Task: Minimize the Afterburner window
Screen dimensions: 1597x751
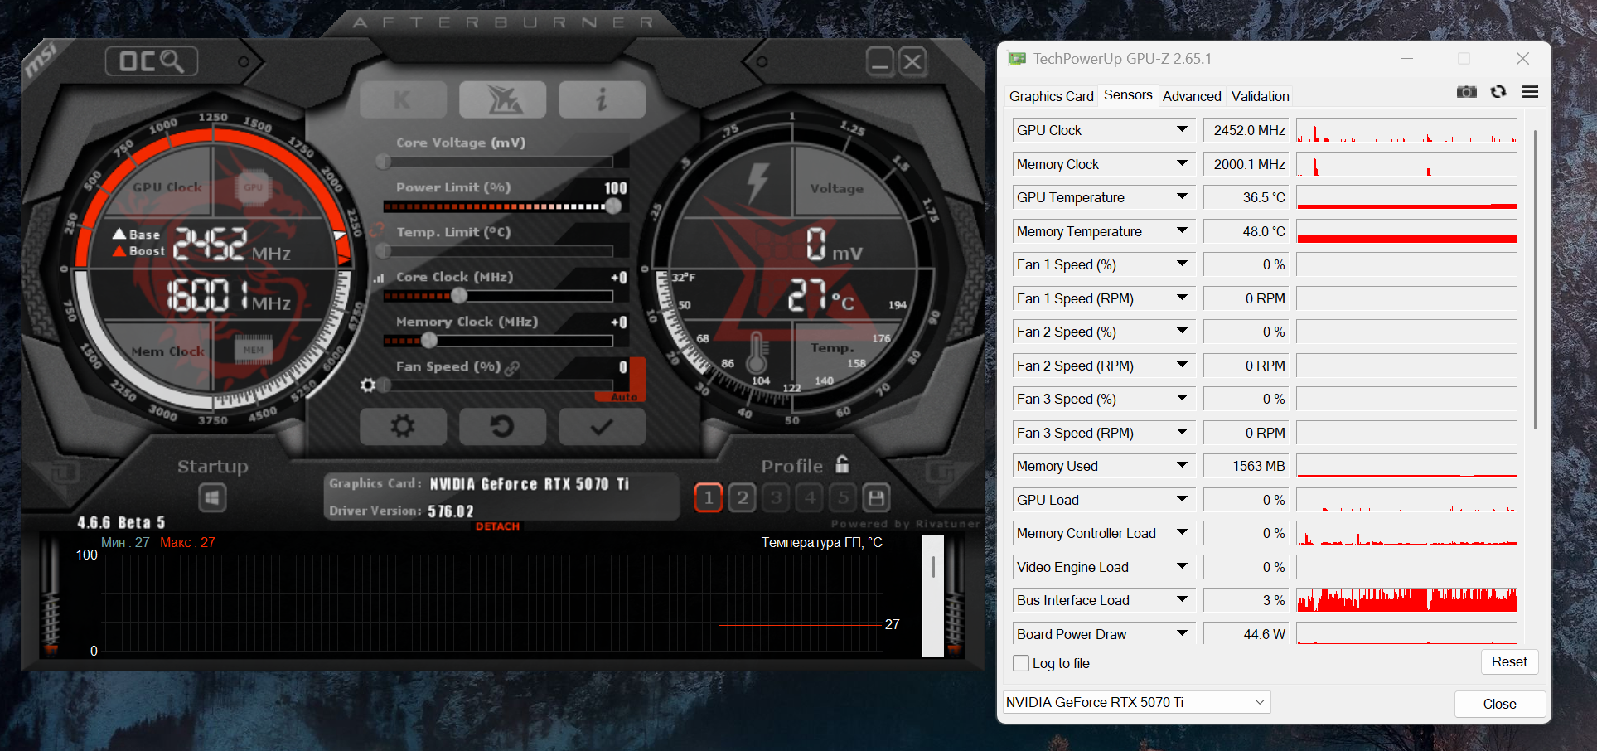Action: click(880, 61)
